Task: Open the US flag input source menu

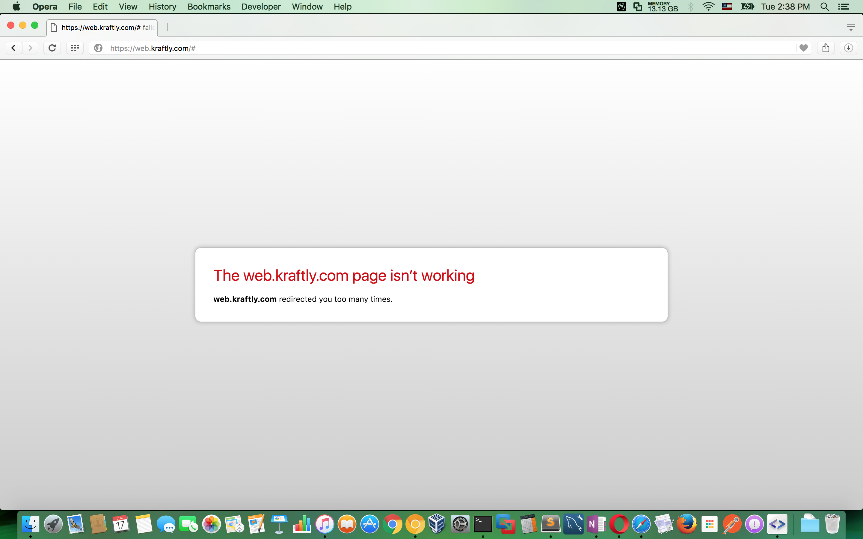Action: coord(727,7)
